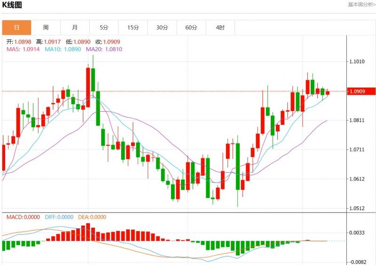The width and height of the screenshot is (376, 265).
Task: Click the opening price 开: 1.0898
Action: (19, 42)
